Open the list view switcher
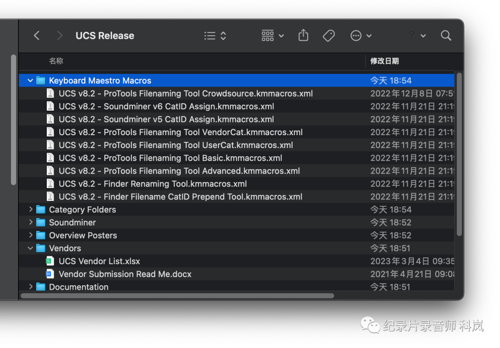The height and width of the screenshot is (348, 500). [x=215, y=36]
